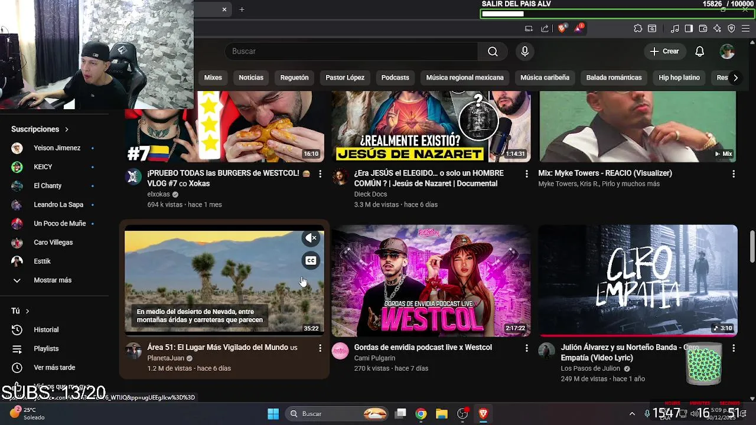The width and height of the screenshot is (756, 425).
Task: Open the Gordas de envidia Westcol thumbnail
Action: pos(431,280)
